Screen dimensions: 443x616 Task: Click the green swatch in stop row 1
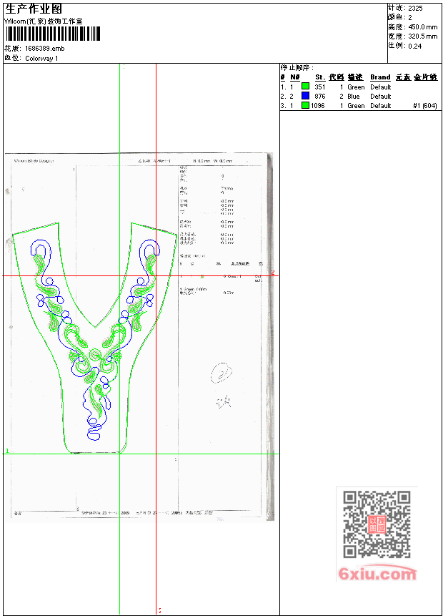pyautogui.click(x=305, y=86)
